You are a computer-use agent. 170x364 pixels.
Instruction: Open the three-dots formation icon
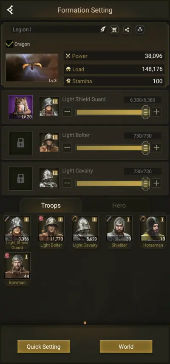(x=140, y=30)
